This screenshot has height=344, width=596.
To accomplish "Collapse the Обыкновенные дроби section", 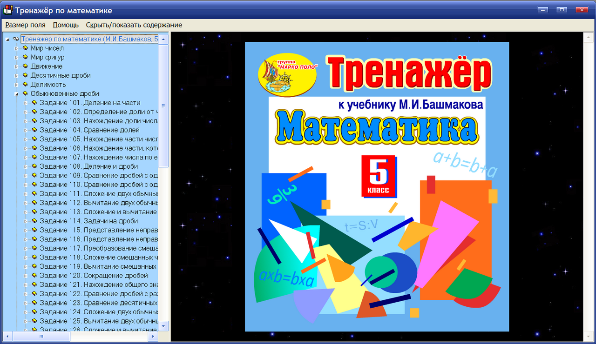I will click(16, 94).
